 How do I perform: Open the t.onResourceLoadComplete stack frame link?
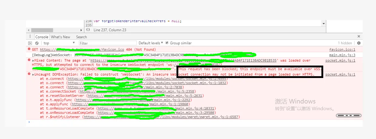(156, 108)
